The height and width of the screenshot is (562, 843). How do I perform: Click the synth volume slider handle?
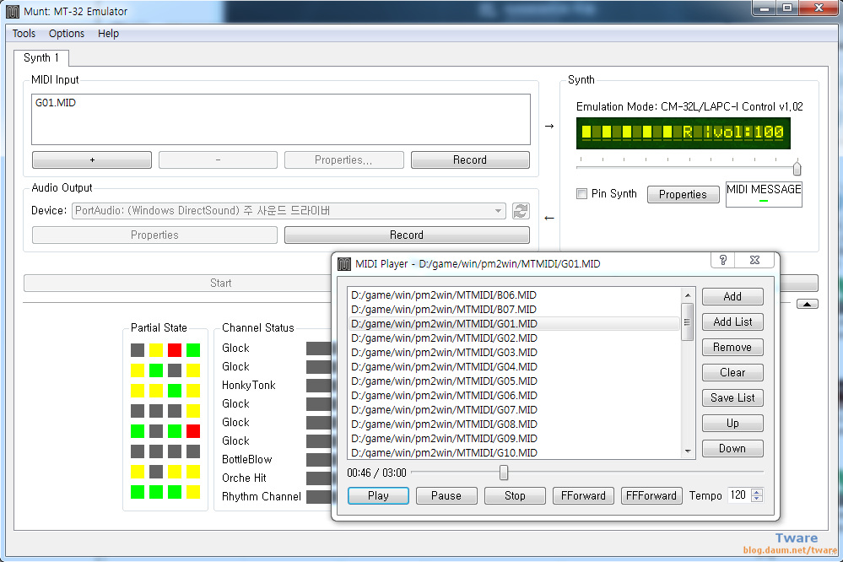(797, 168)
